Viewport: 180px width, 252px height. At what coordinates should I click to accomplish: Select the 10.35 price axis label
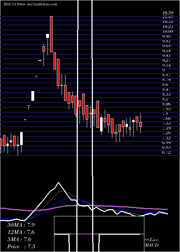coord(168,22)
